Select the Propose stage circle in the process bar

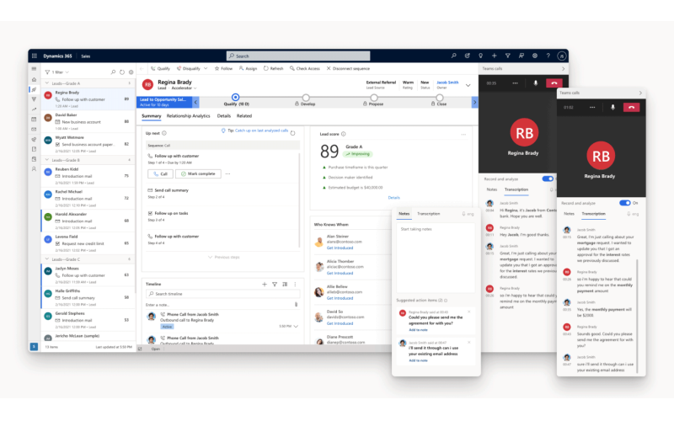[374, 98]
